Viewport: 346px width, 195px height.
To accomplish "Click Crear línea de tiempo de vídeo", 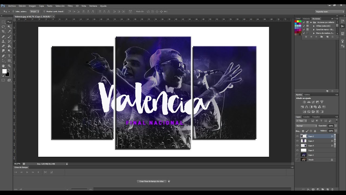I will coord(152,181).
